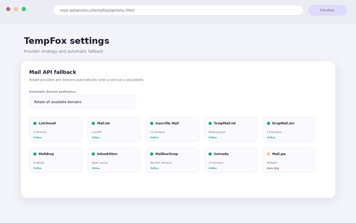Click the green status dot next to Maildrop
Image resolution: width=356 pixels, height=223 pixels.
point(35,154)
